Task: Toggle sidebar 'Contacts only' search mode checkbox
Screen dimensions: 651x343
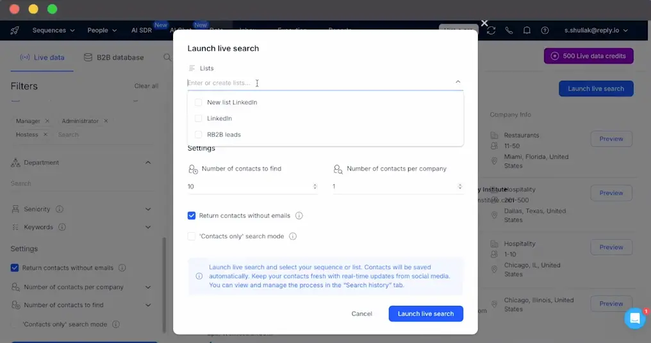Action: pos(15,324)
